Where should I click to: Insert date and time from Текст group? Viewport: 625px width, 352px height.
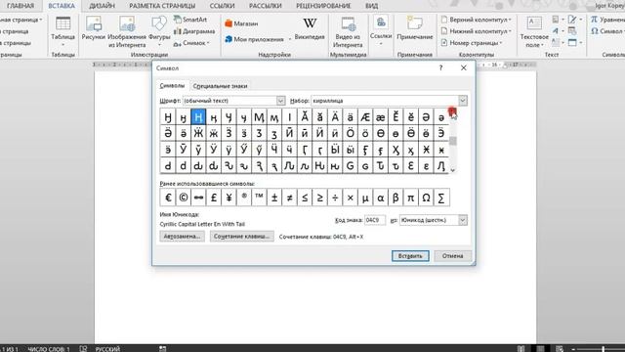click(572, 31)
